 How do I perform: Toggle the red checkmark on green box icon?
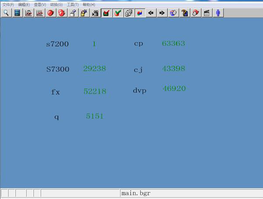point(107,13)
